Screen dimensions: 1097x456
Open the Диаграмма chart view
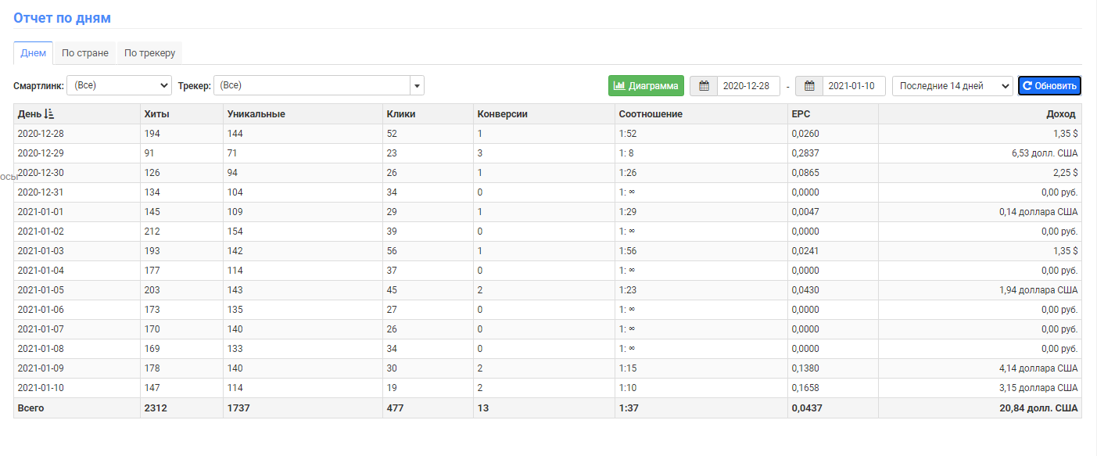(646, 86)
